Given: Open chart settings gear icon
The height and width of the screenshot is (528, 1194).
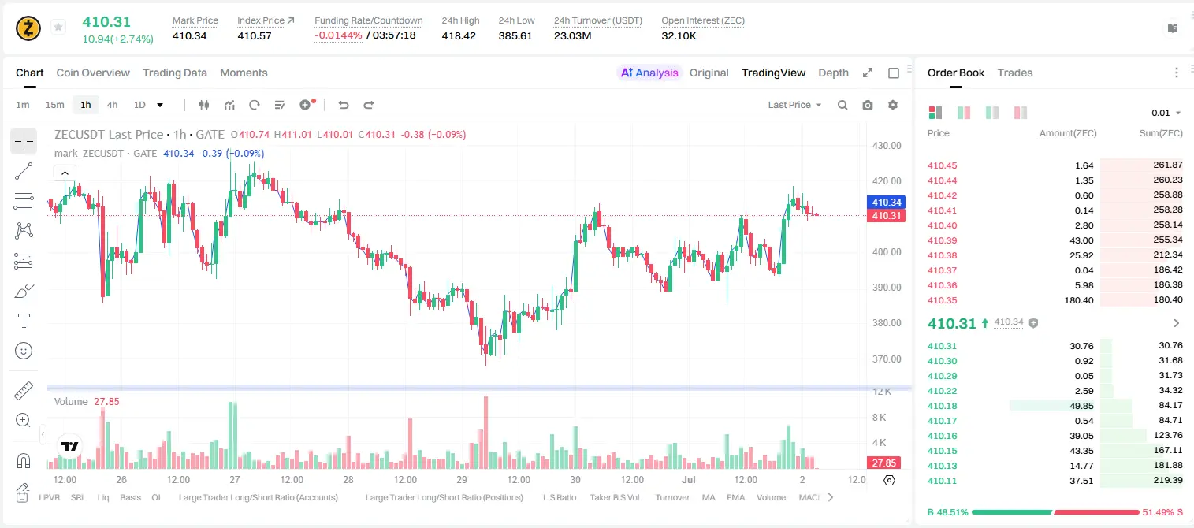Looking at the screenshot, I should (x=893, y=105).
